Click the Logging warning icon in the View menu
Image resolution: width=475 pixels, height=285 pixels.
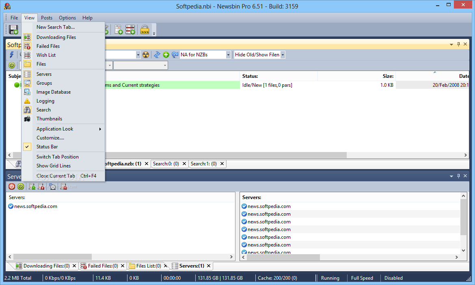[x=27, y=101]
